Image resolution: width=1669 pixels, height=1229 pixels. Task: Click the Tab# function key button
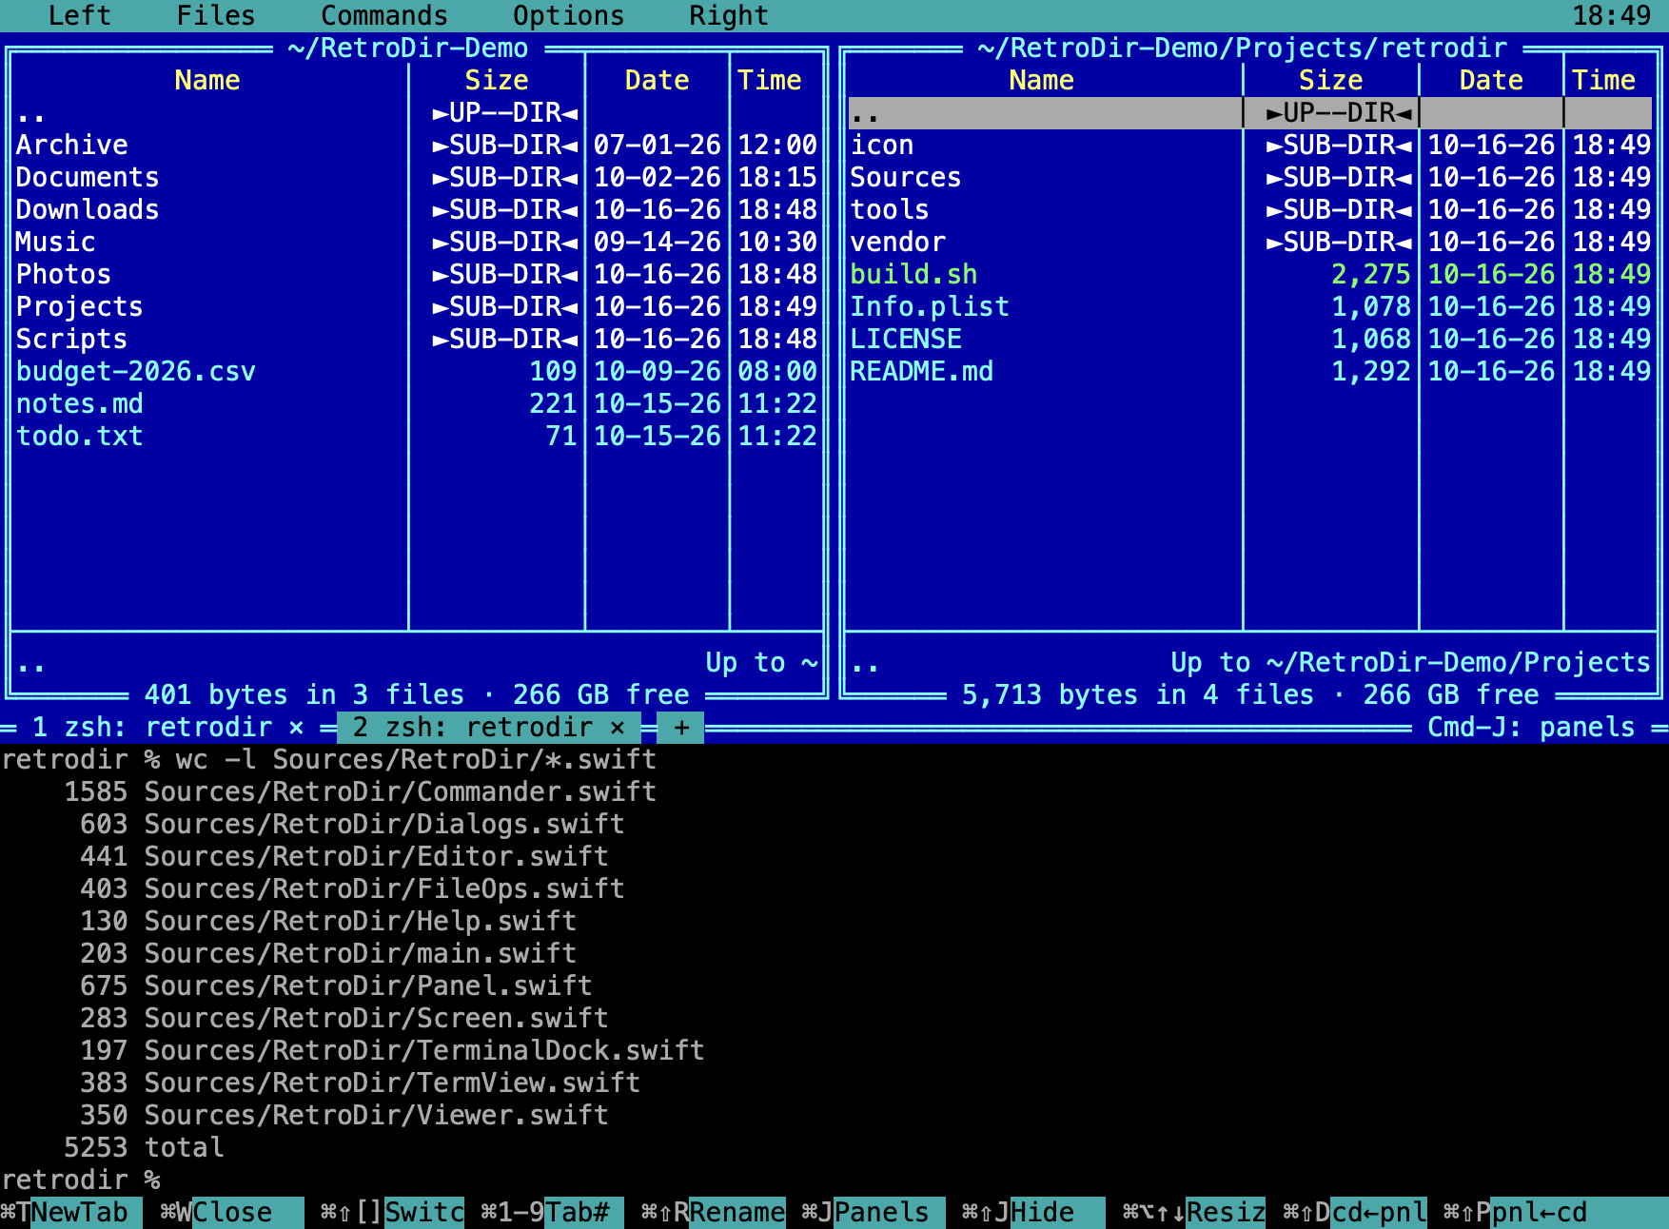[x=552, y=1213]
